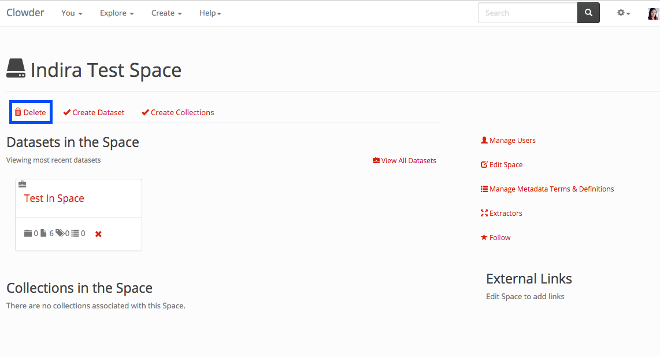660x357 pixels.
Task: Click Edit Space link
Action: (x=502, y=164)
